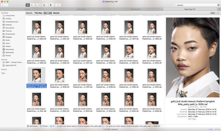Open iCloud Drive in sidebar
This screenshot has height=131, width=221.
[x=10, y=16]
